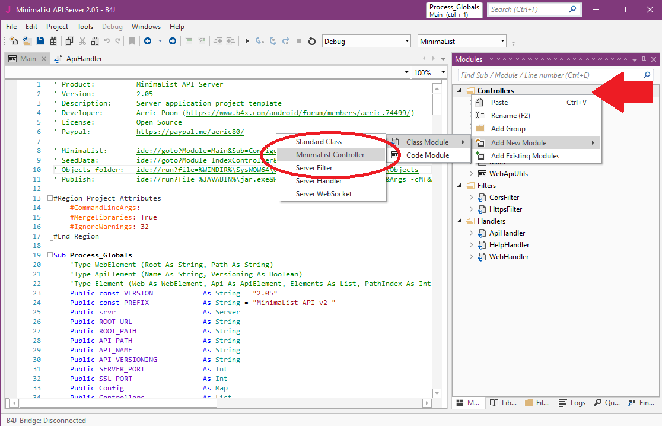662x426 pixels.
Task: Click the Copy toolbar icon
Action: [x=69, y=41]
